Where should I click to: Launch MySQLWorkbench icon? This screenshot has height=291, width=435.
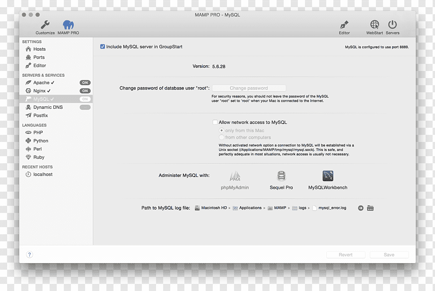pos(328,180)
